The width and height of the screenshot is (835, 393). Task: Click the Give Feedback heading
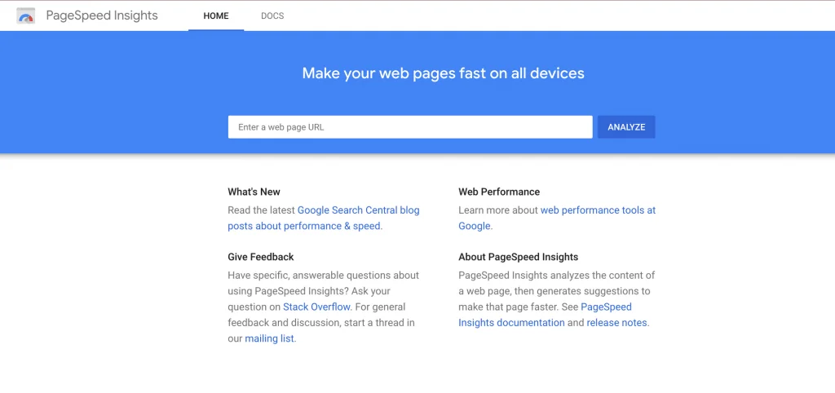click(261, 257)
